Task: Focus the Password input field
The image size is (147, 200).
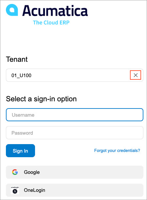Action: [x=75, y=133]
